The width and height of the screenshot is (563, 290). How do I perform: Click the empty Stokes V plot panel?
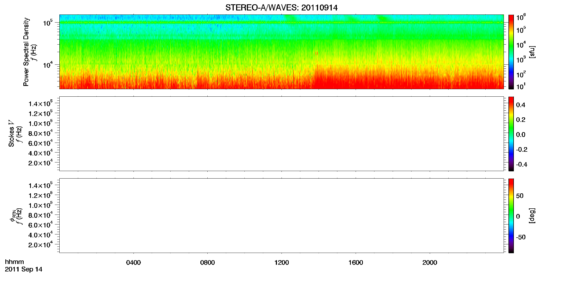(x=281, y=134)
